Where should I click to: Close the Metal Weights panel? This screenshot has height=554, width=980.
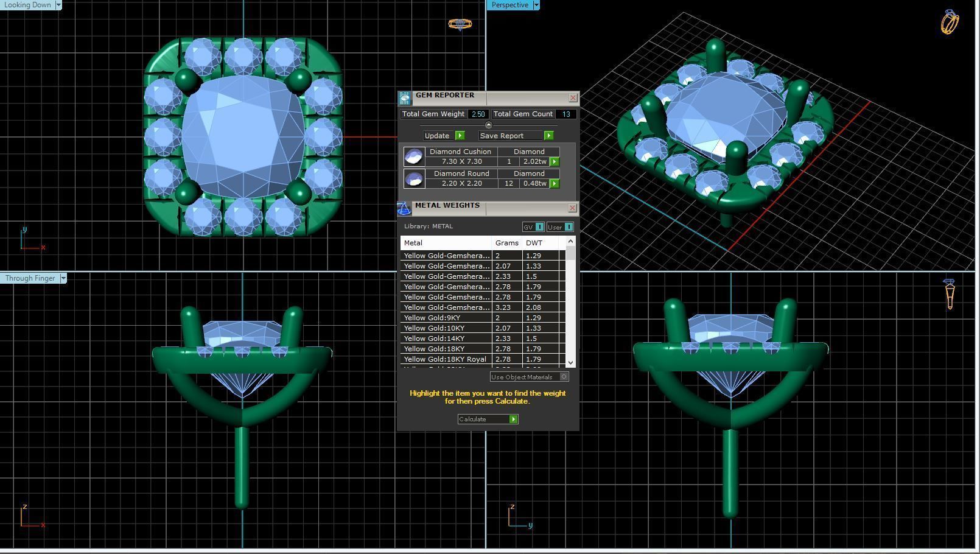(572, 208)
